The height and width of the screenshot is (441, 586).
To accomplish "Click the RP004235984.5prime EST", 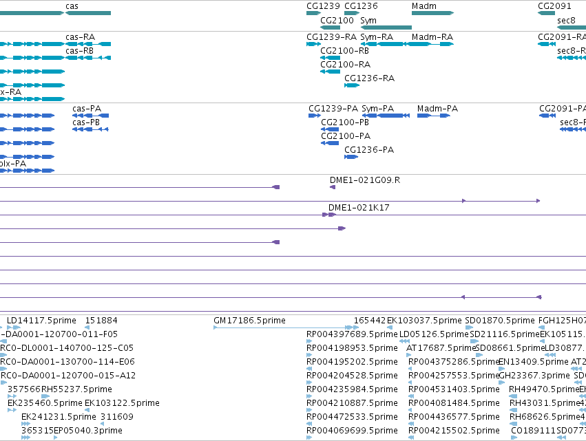I will point(309,396).
